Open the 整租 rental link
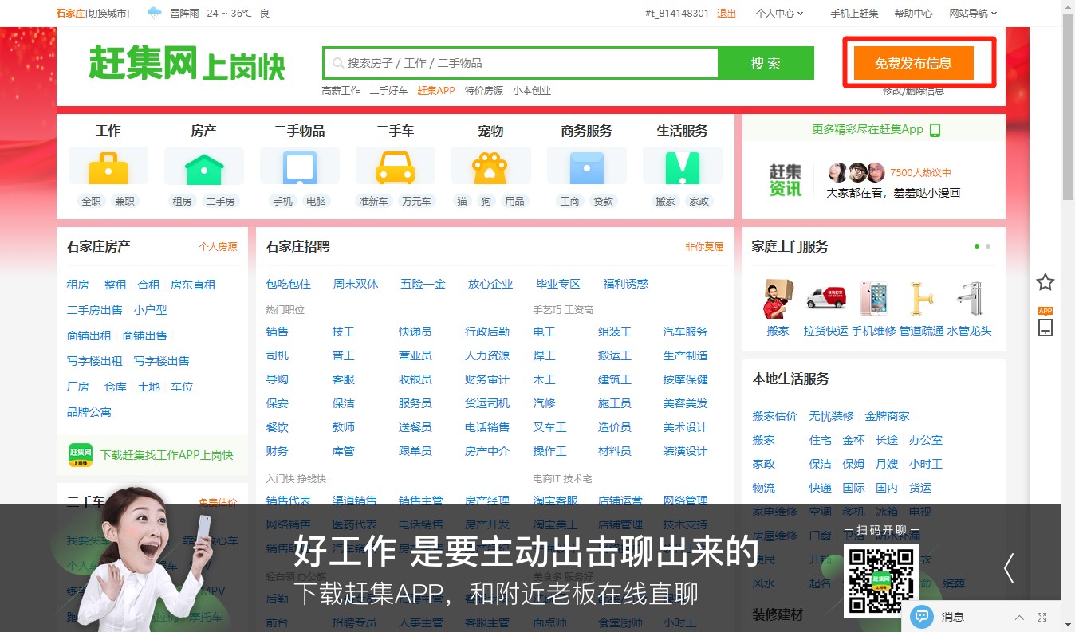 [115, 285]
